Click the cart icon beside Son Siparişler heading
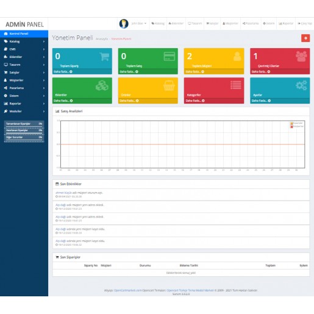The image size is (314, 314). [57, 257]
